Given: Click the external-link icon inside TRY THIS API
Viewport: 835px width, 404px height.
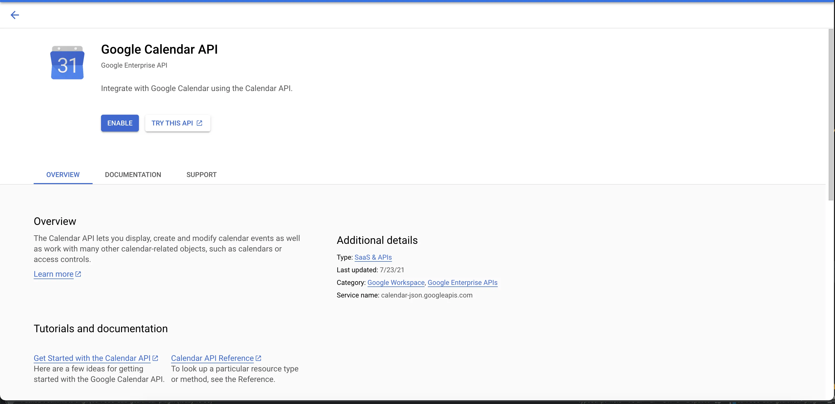Looking at the screenshot, I should (199, 123).
